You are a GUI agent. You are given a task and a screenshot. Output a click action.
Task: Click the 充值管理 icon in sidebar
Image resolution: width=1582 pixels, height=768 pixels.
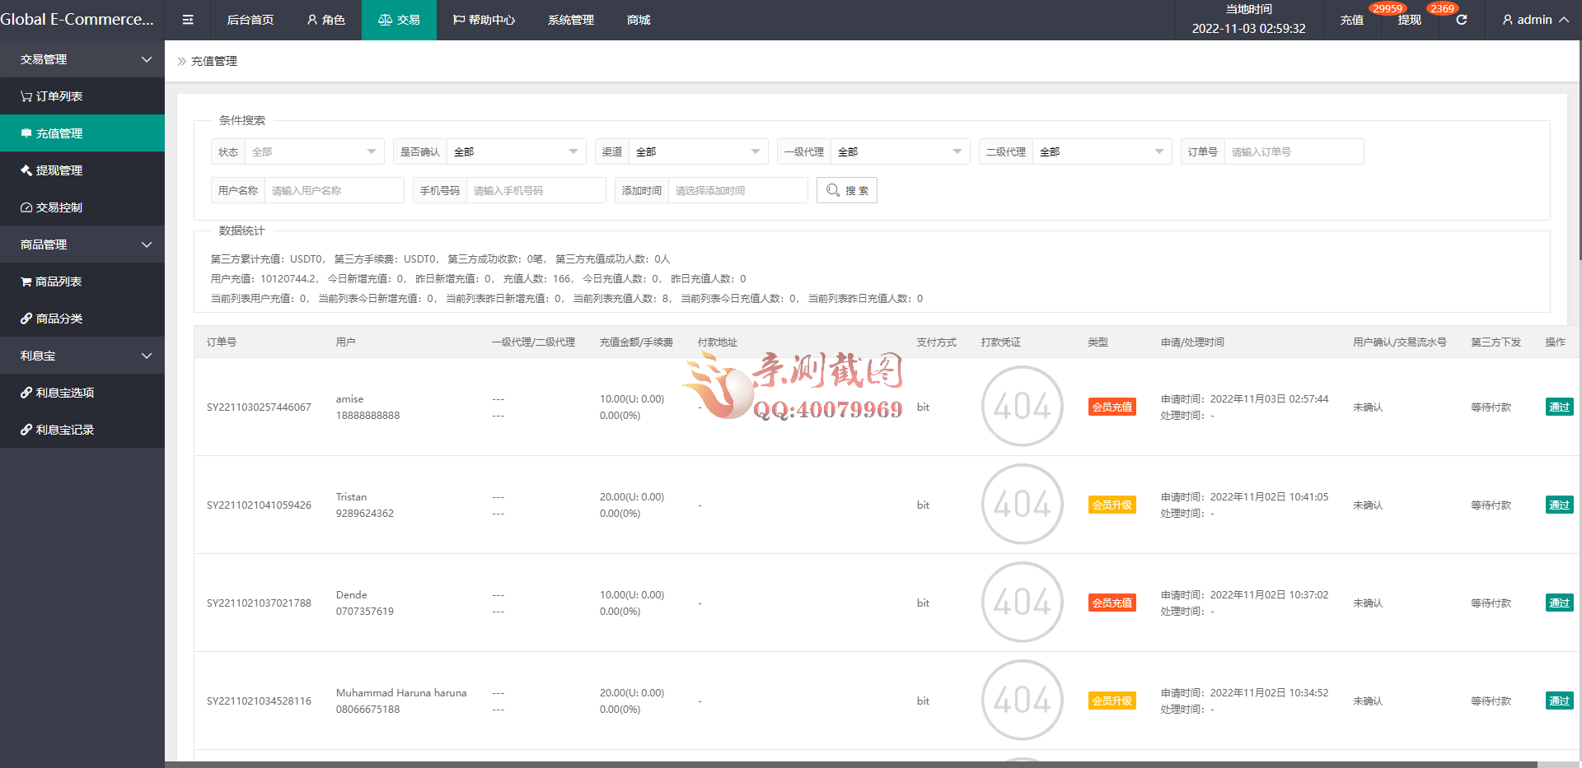coord(26,133)
